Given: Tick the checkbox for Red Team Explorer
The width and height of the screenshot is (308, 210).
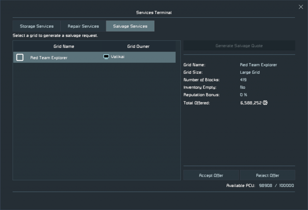Looking at the screenshot, I should (20, 57).
